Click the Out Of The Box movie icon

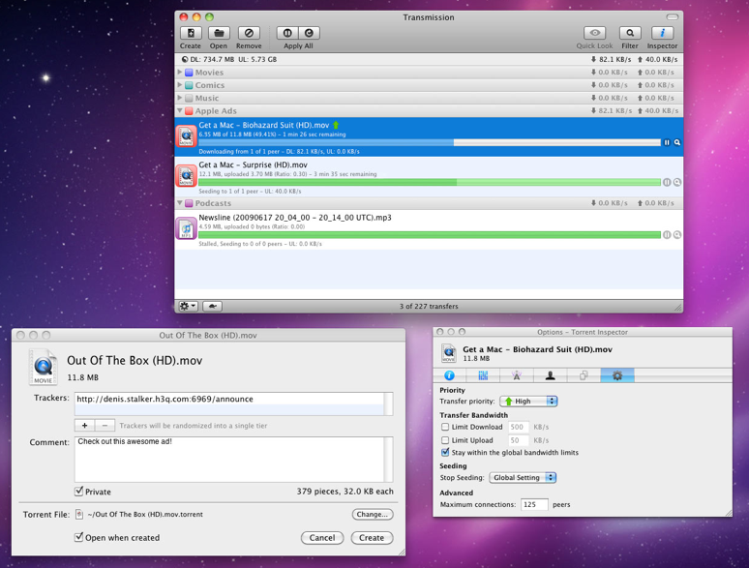(x=43, y=367)
